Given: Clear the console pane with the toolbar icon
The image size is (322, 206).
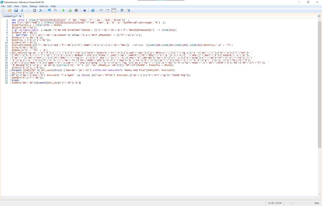Looking at the screenshot, I should pos(41,10).
